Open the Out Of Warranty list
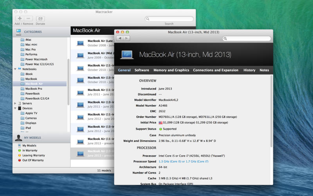 tap(33, 160)
